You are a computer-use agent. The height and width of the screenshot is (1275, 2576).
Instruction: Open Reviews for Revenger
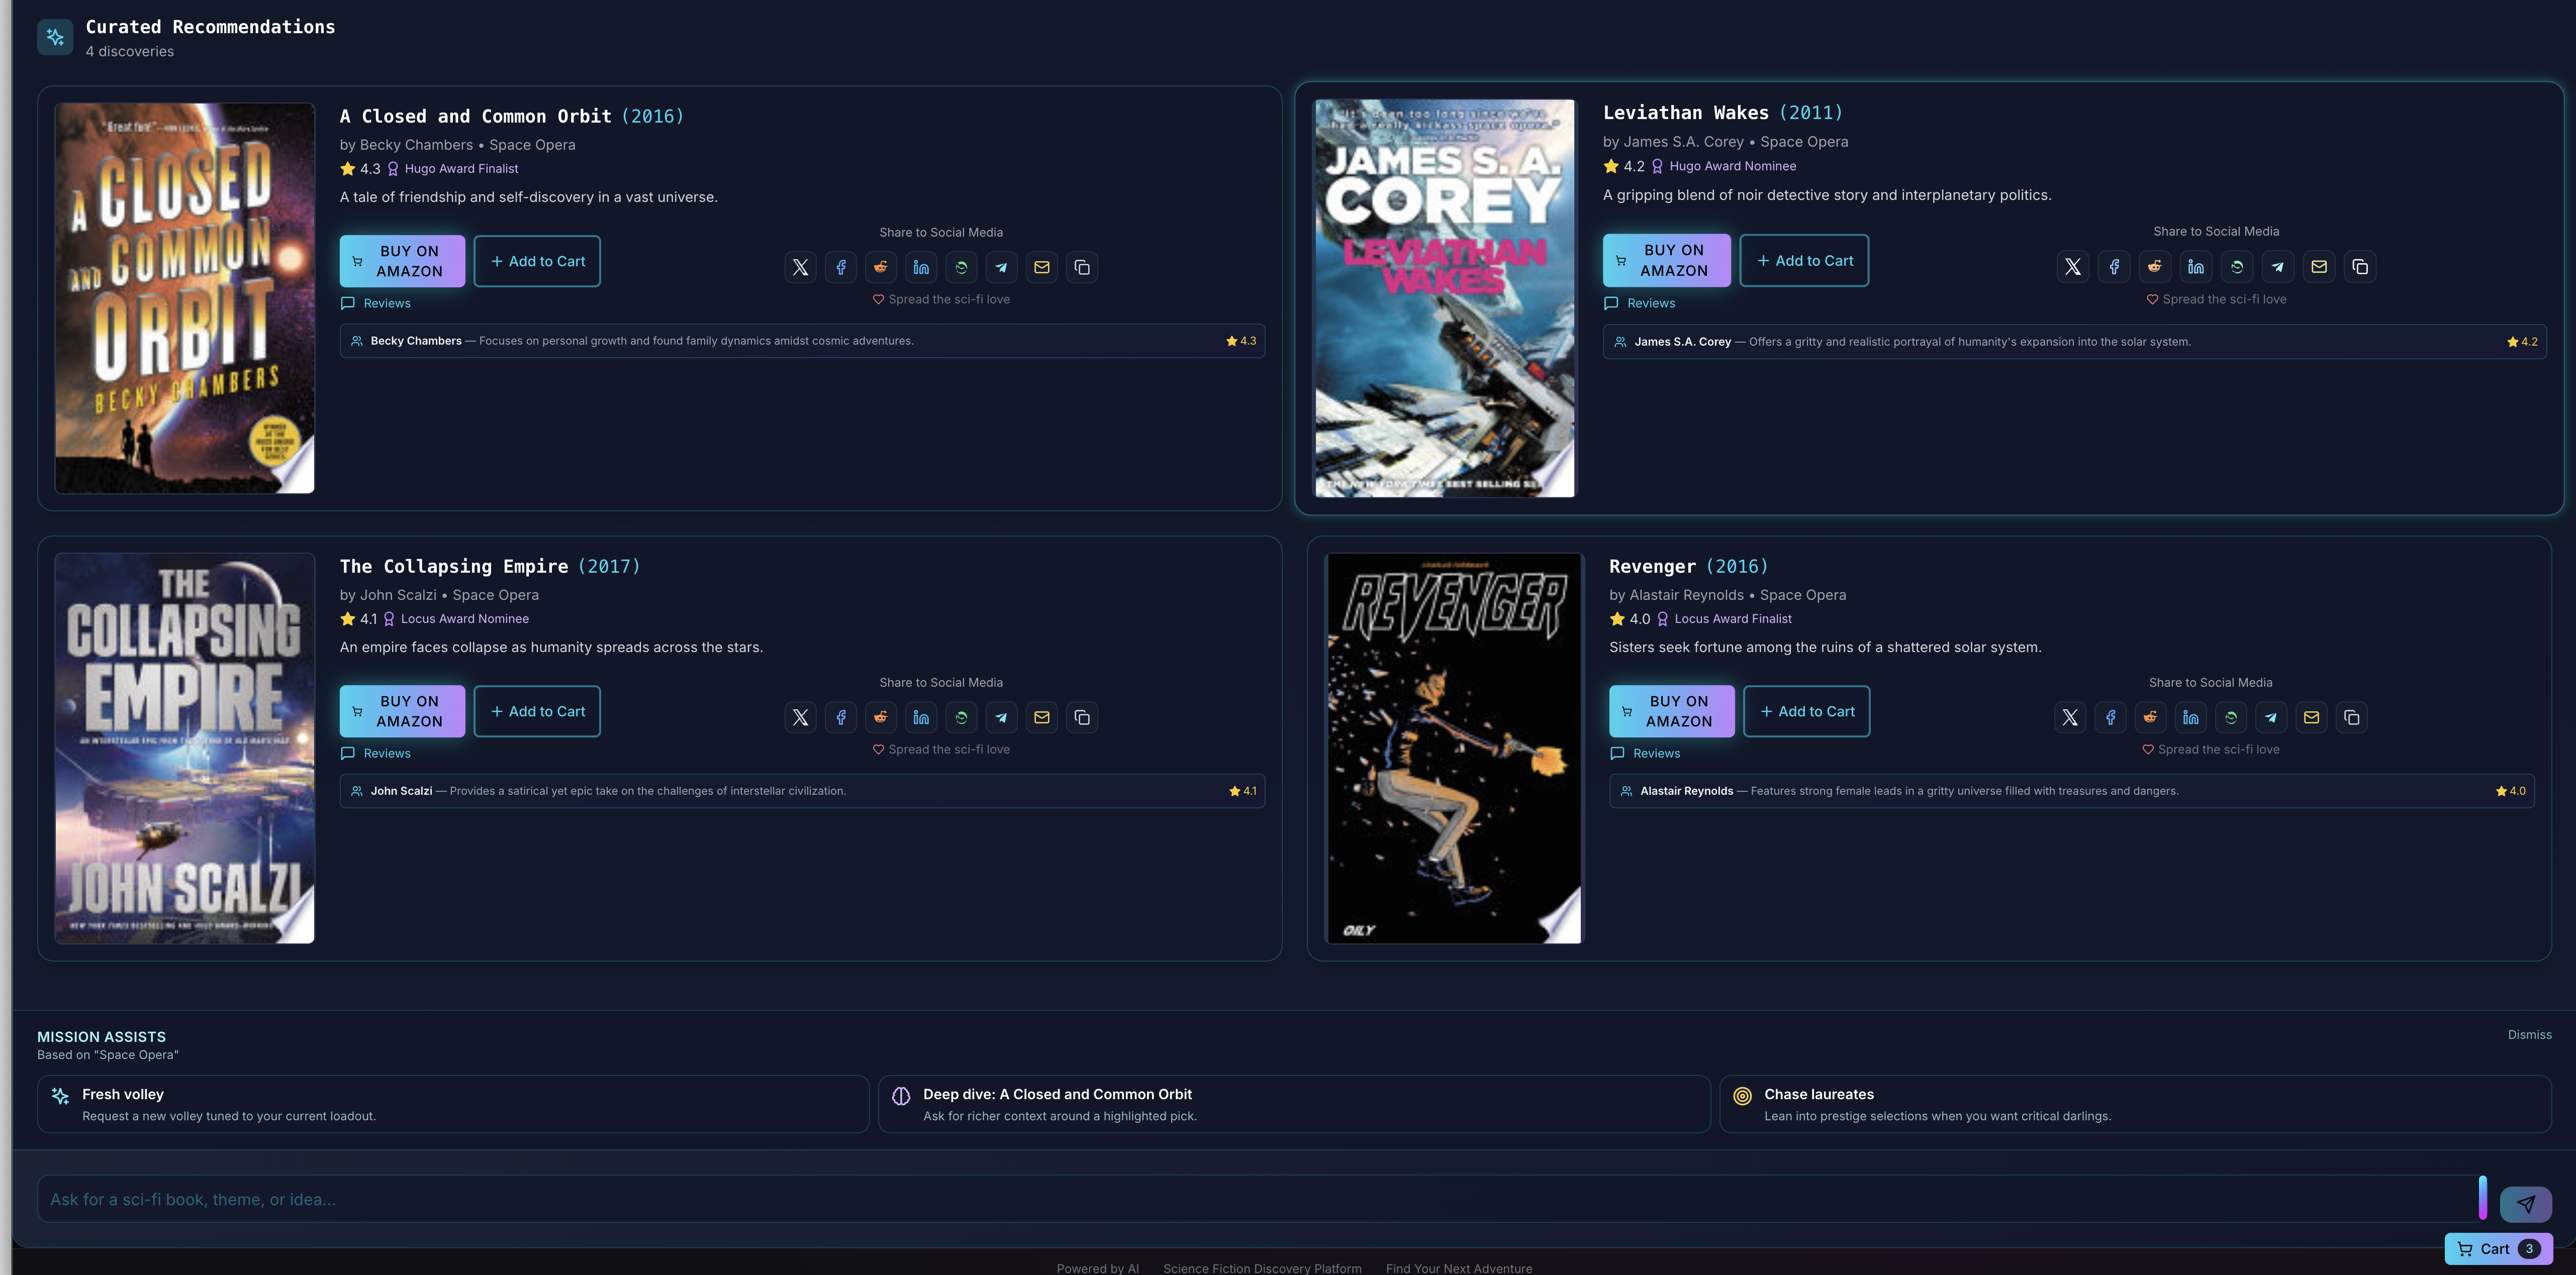click(x=1645, y=754)
